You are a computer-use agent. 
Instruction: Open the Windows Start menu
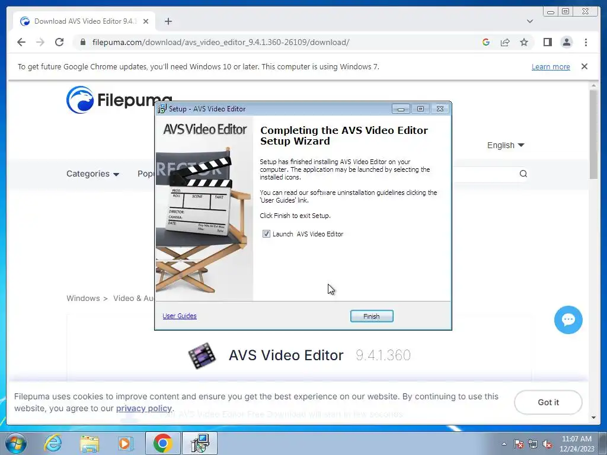click(x=15, y=443)
